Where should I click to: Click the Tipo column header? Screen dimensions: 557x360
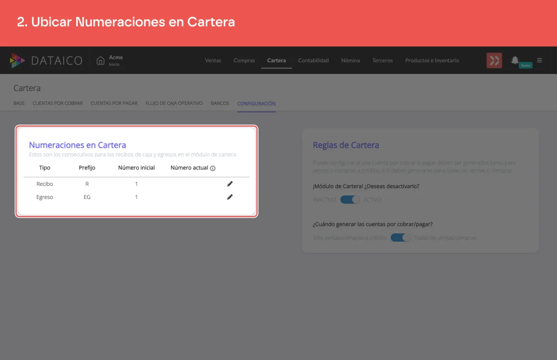tap(45, 168)
